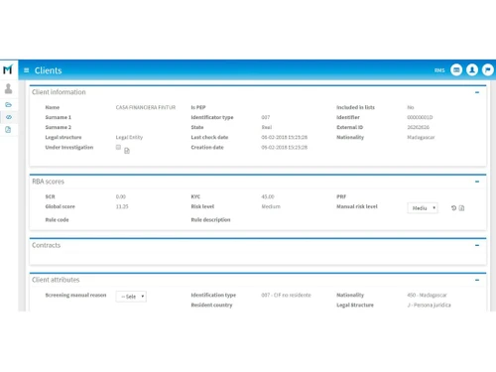The width and height of the screenshot is (496, 372).
Task: Open the Manual risk level dropdown
Action: 423,208
